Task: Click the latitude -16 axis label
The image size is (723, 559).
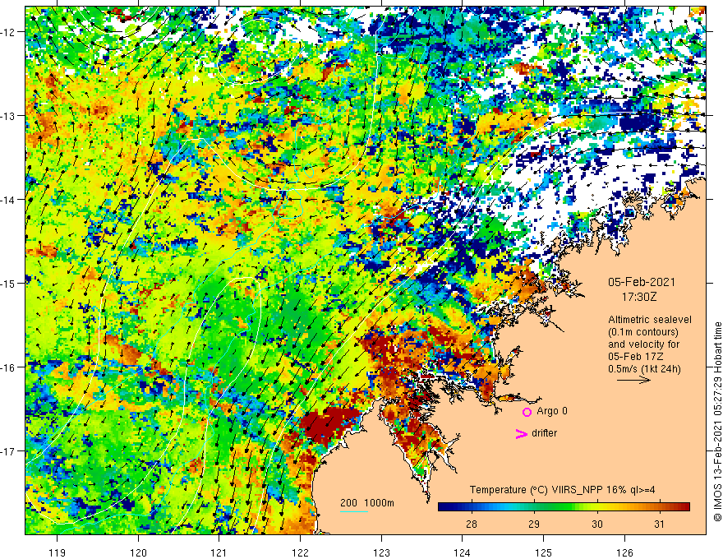Action: [9, 367]
